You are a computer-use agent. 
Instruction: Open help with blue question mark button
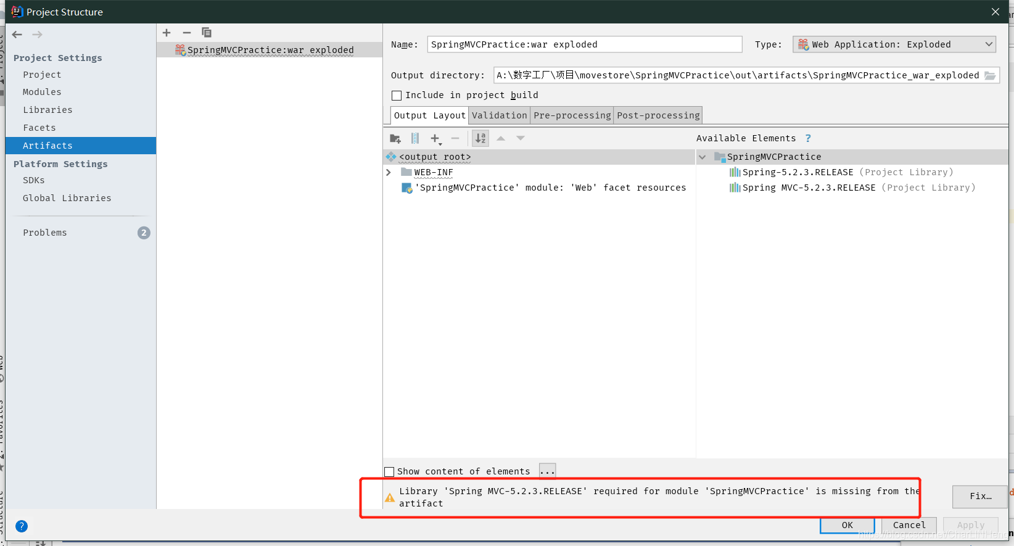[22, 526]
